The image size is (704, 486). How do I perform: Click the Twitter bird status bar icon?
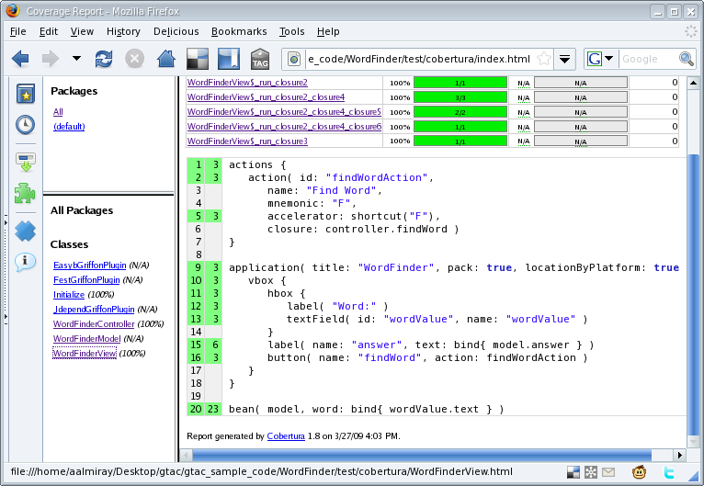pos(669,472)
